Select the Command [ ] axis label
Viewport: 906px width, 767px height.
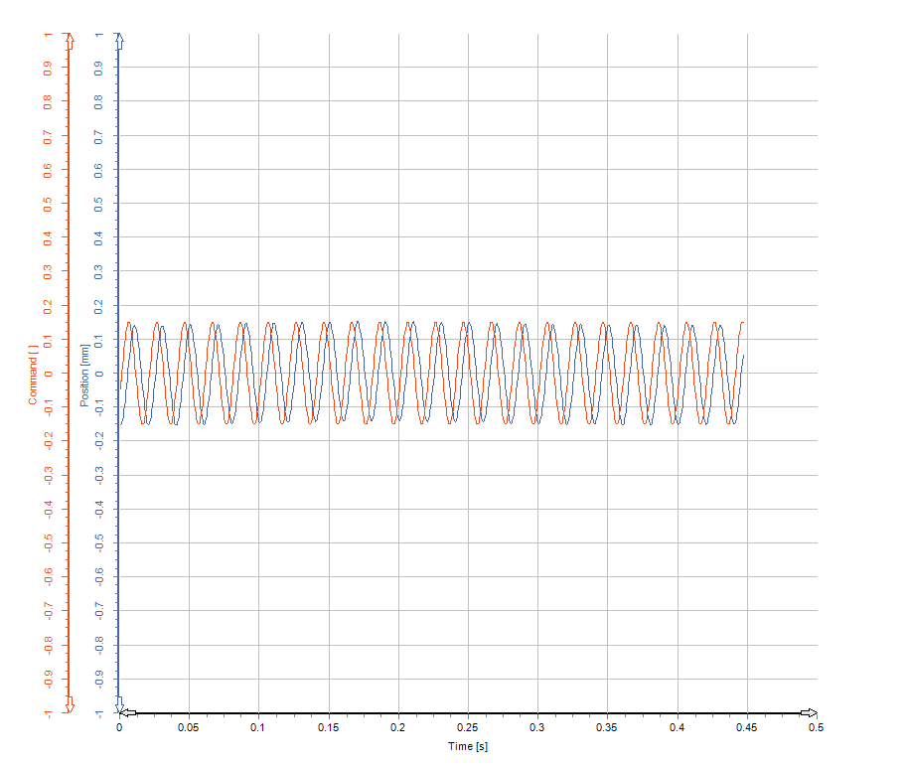click(x=33, y=374)
